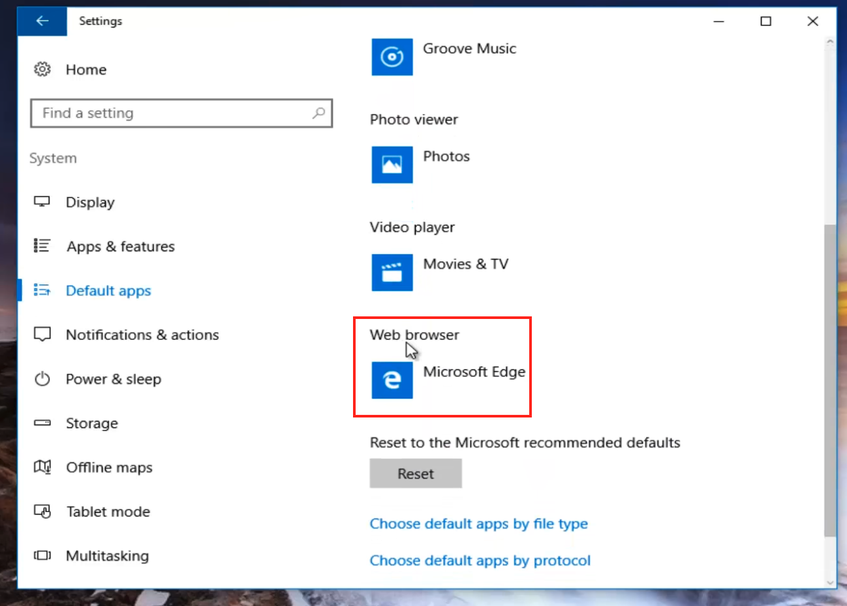The width and height of the screenshot is (847, 606).
Task: Select Default apps in sidebar
Action: (x=108, y=291)
